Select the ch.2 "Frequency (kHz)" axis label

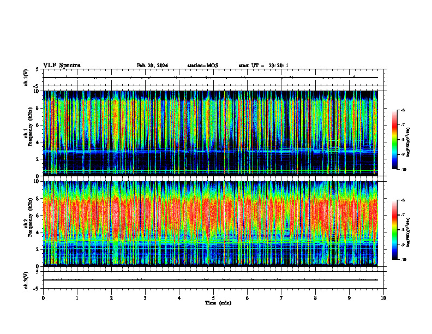(30, 217)
